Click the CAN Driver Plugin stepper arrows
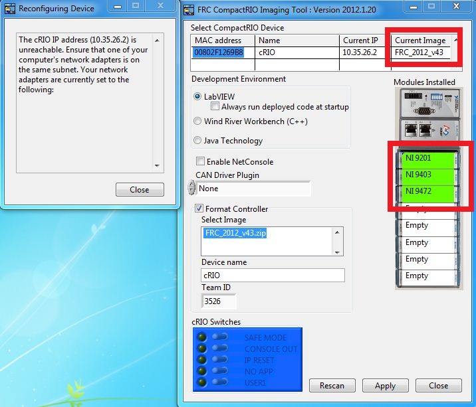 tap(191, 187)
